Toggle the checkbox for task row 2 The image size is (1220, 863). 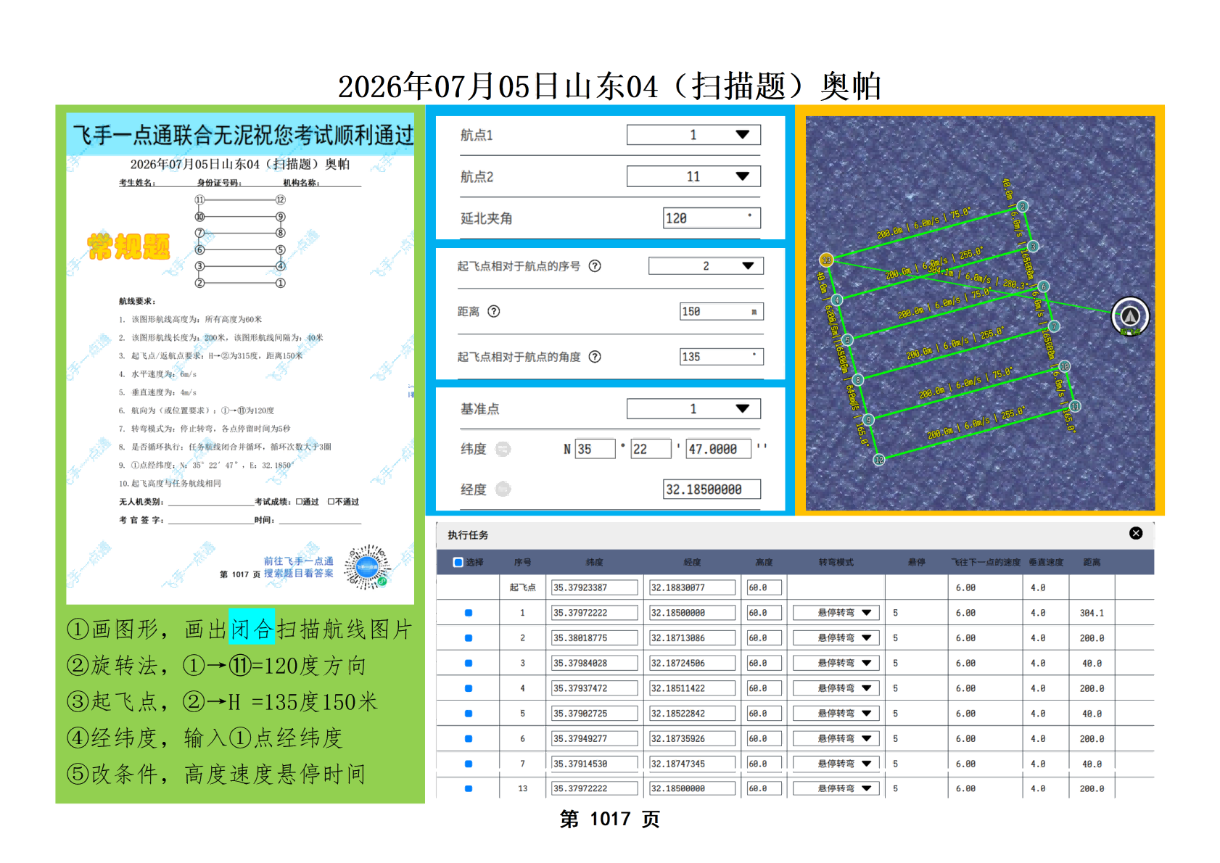click(469, 638)
